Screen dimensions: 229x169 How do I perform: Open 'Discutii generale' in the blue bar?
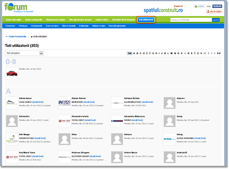pos(117,26)
